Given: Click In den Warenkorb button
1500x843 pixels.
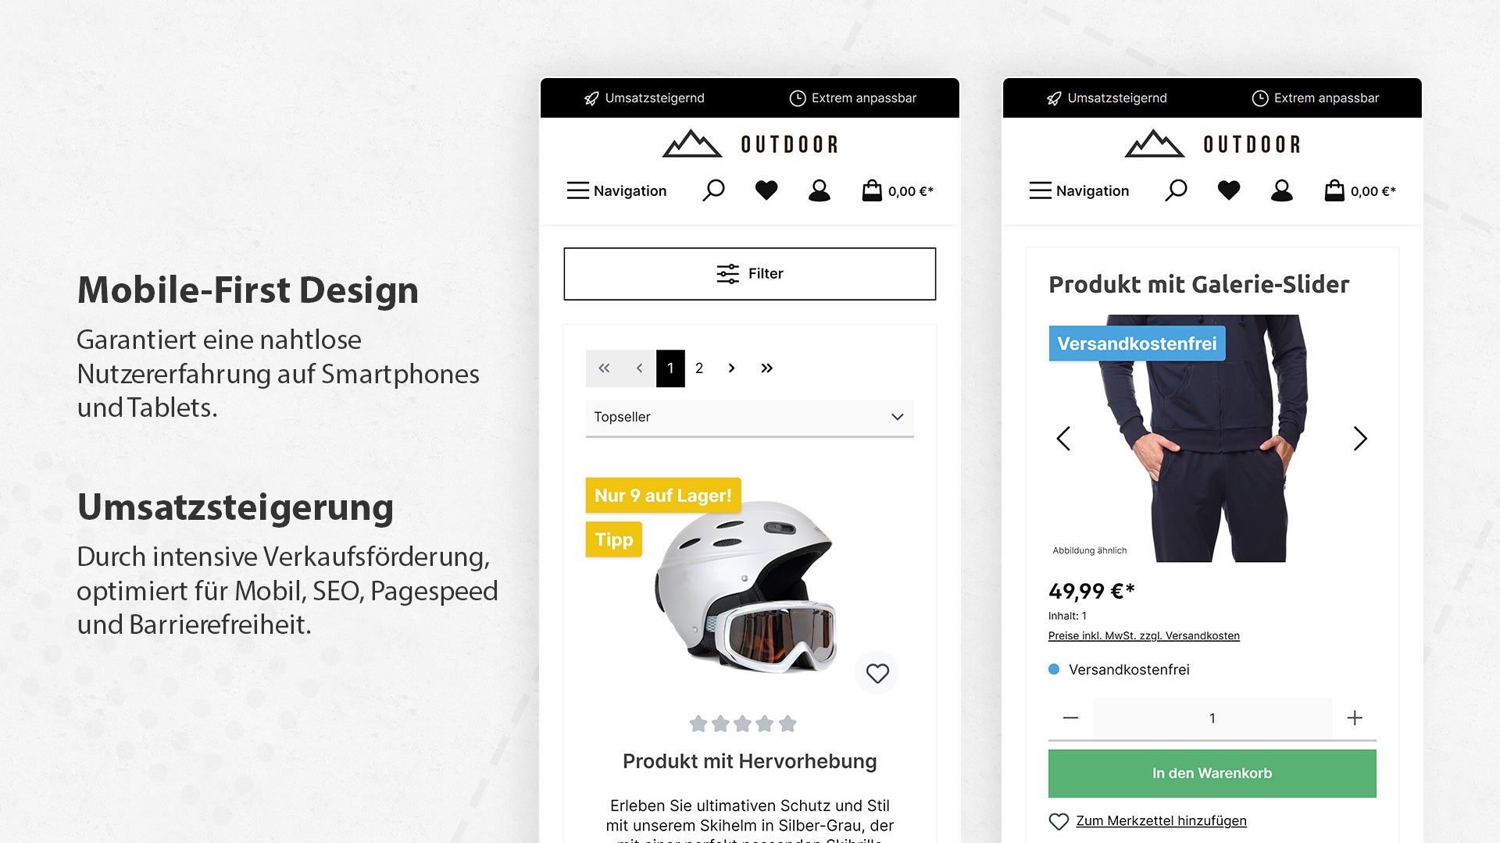Looking at the screenshot, I should point(1212,773).
